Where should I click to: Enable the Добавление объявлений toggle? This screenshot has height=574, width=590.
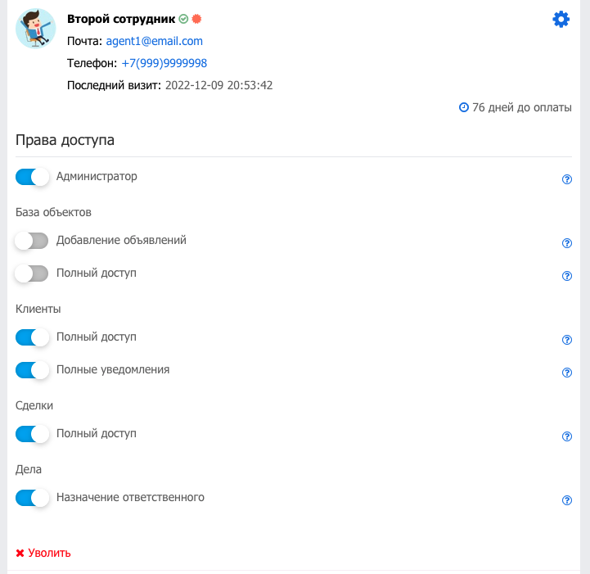(x=32, y=241)
